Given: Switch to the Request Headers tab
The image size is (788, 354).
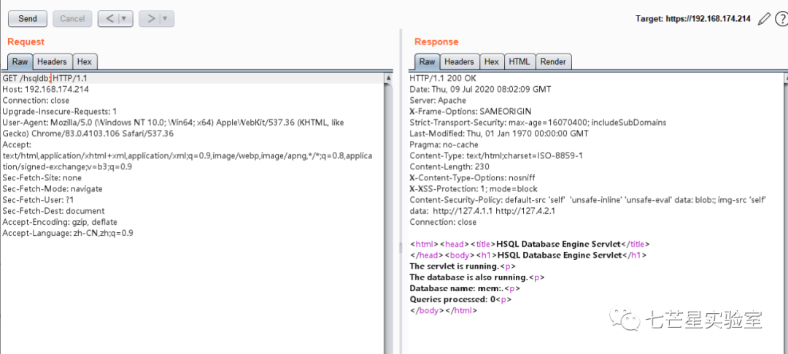Looking at the screenshot, I should click(53, 62).
